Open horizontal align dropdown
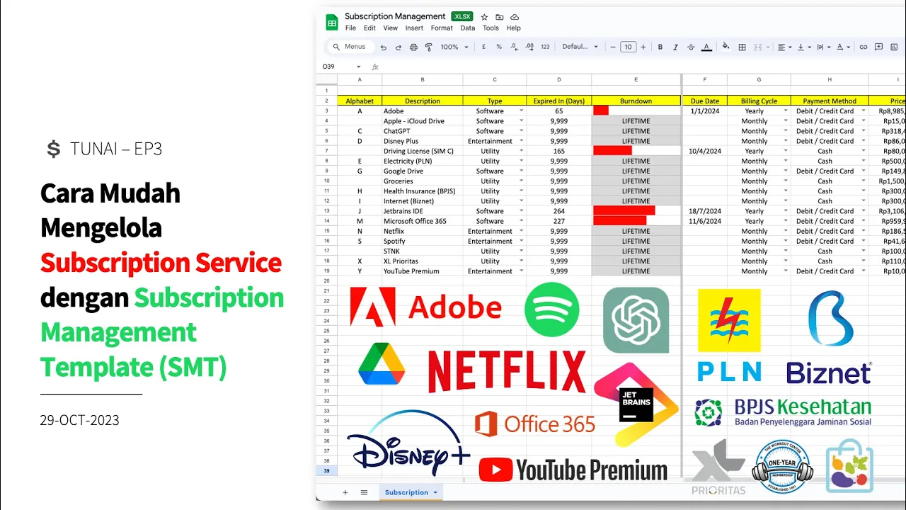 point(784,47)
